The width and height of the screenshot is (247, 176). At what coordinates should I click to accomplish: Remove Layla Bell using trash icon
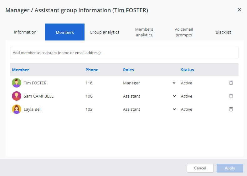click(231, 109)
